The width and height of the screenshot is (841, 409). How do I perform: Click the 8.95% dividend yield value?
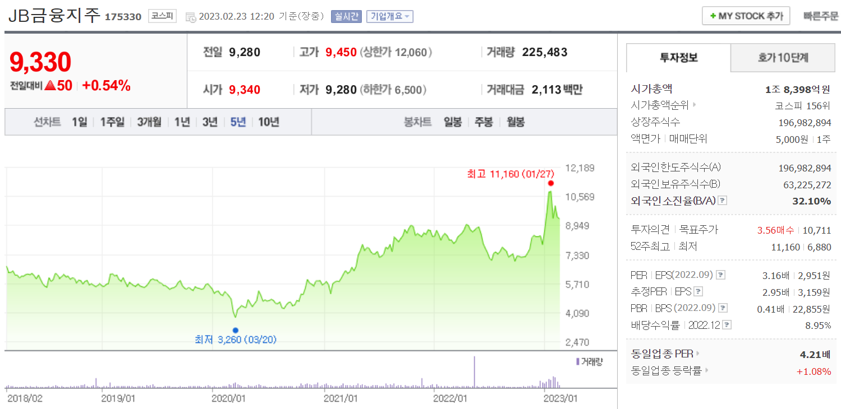click(x=818, y=326)
